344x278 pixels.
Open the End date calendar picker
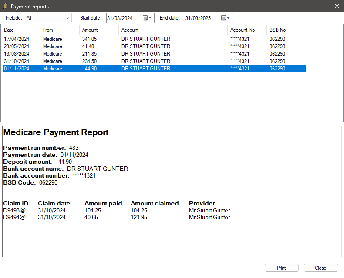tap(223, 18)
